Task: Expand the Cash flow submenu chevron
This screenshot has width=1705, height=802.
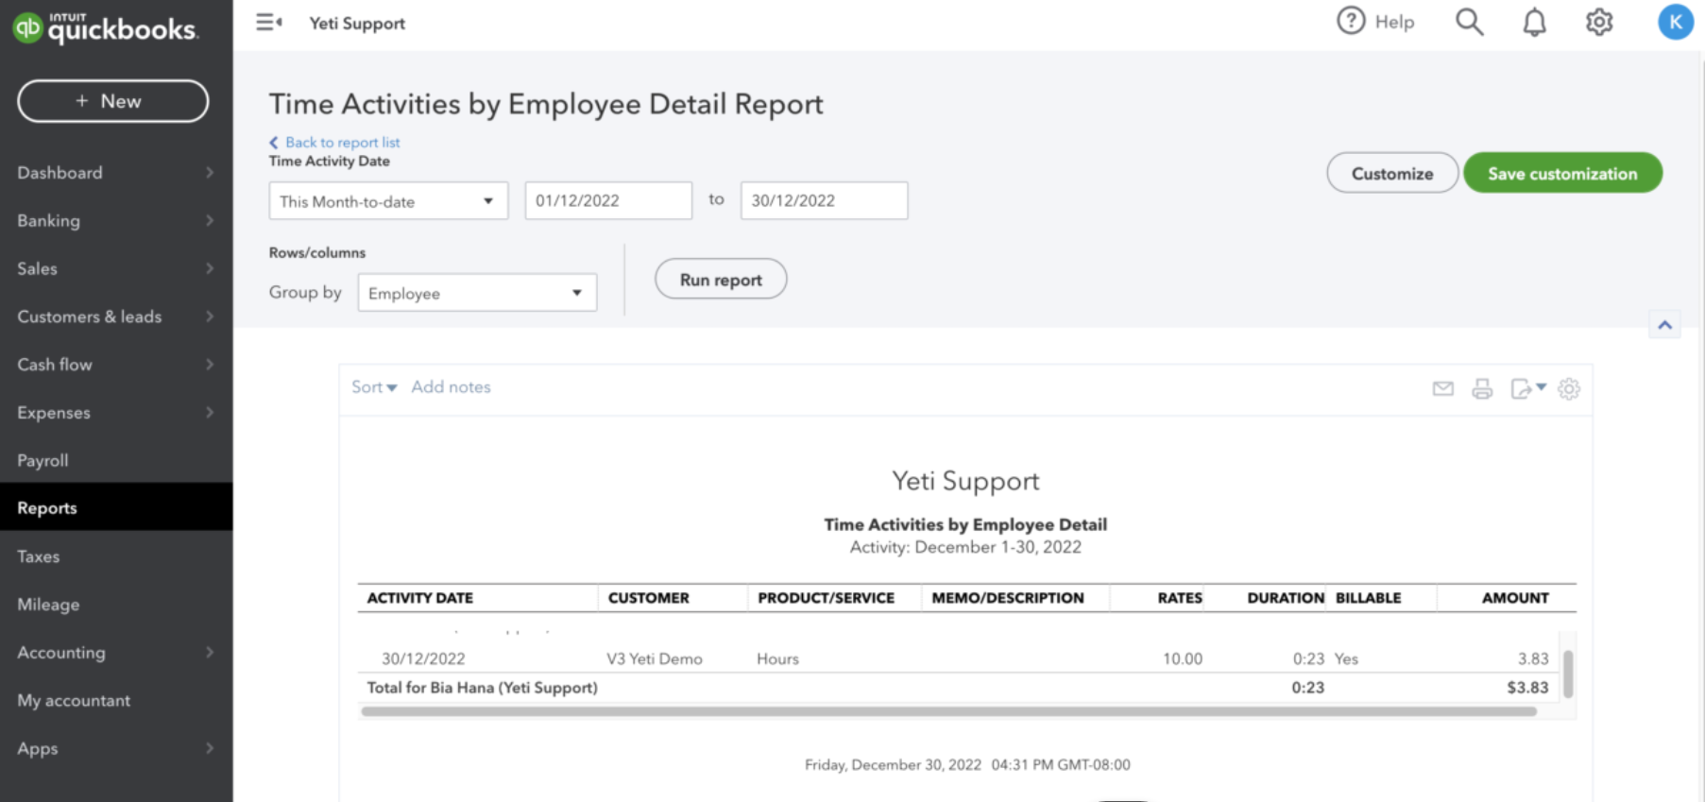Action: (210, 365)
